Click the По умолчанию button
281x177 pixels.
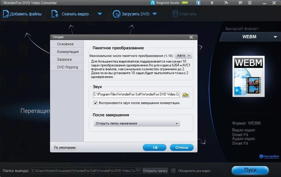pyautogui.click(x=65, y=148)
